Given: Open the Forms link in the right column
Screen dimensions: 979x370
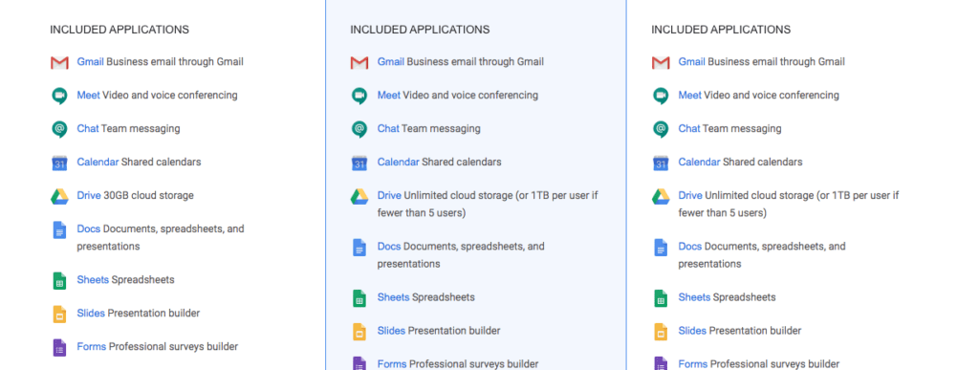Looking at the screenshot, I should point(692,363).
